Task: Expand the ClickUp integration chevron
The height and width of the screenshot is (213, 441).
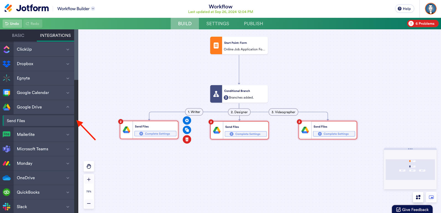Action: pos(68,49)
